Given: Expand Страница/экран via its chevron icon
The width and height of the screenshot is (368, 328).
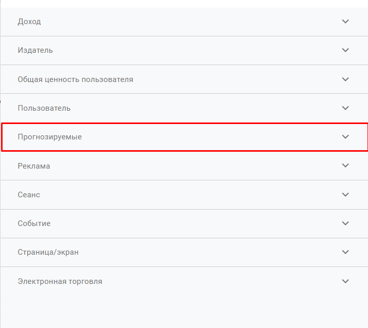Looking at the screenshot, I should point(345,252).
